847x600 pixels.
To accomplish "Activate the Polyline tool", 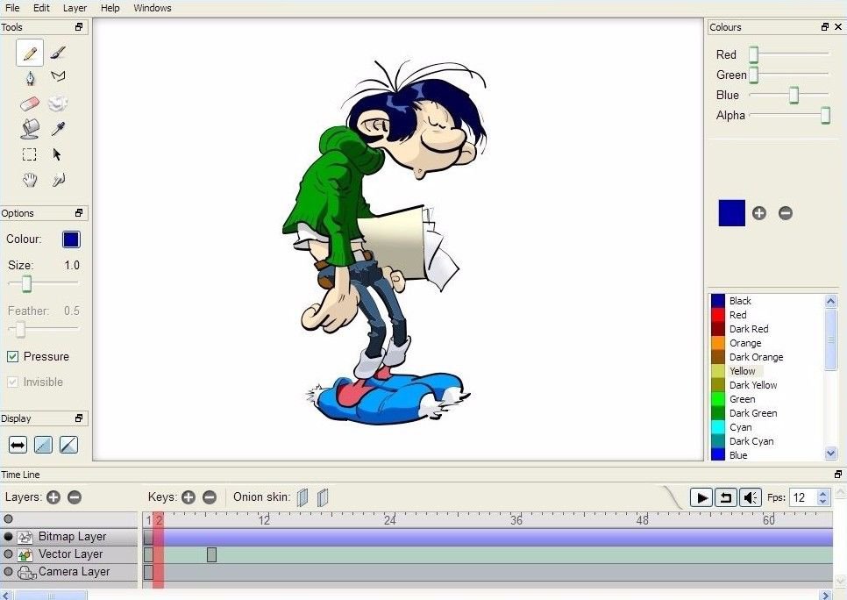I will [x=56, y=75].
